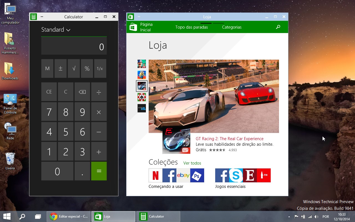Image resolution: width=355 pixels, height=222 pixels.
Task: Open Topo das paradas in the Store
Action: pyautogui.click(x=192, y=27)
